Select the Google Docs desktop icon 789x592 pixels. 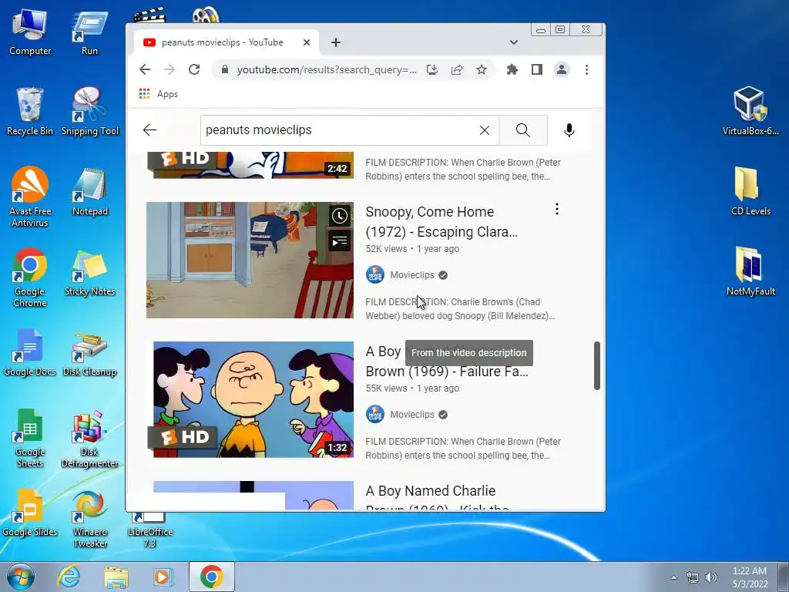coord(30,352)
